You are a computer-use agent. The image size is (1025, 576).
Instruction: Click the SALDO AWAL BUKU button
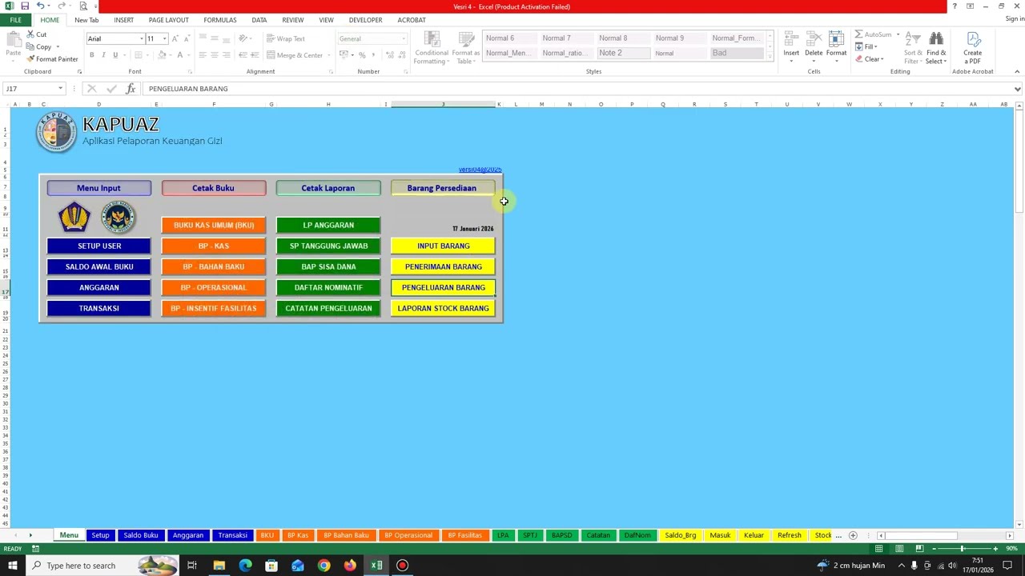coord(99,266)
